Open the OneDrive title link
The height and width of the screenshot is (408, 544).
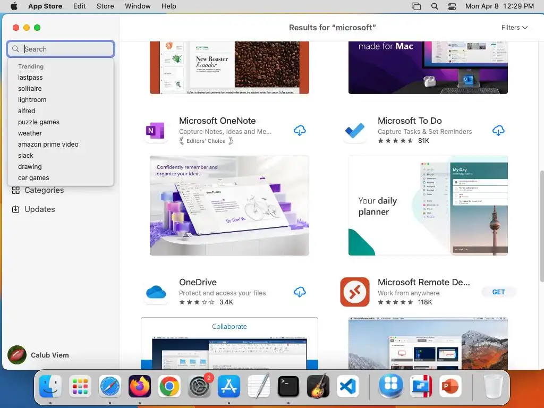(x=198, y=282)
